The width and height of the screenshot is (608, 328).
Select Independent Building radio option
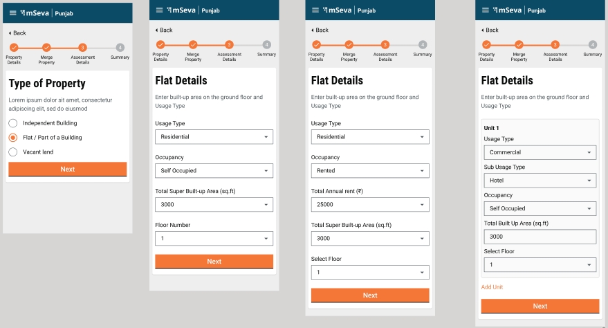[12, 123]
